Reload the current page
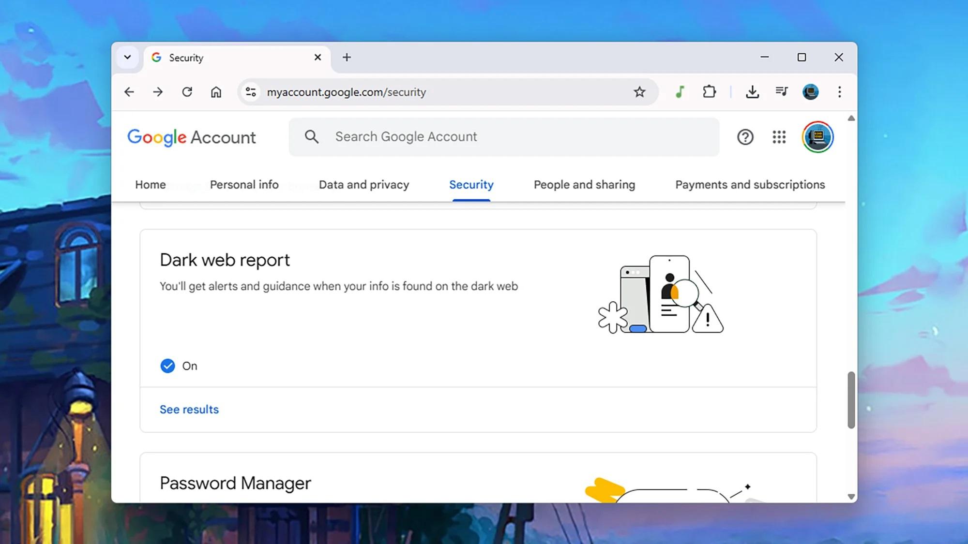Viewport: 968px width, 544px height. click(187, 91)
